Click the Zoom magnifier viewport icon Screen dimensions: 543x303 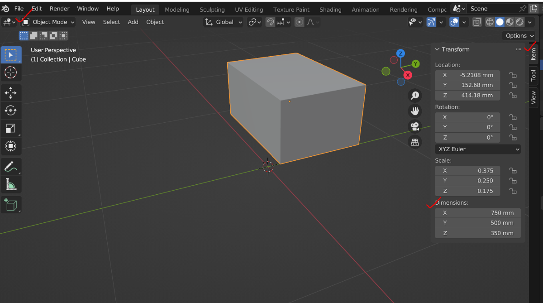pos(414,95)
